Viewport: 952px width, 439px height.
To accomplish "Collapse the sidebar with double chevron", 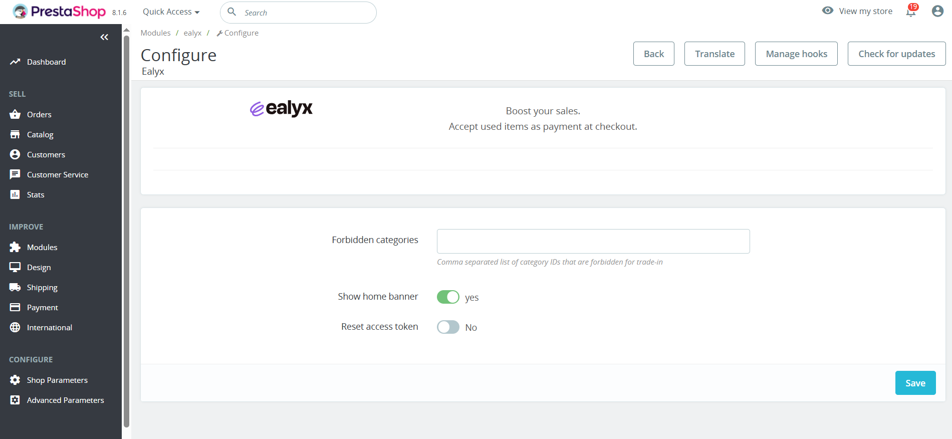I will coord(104,37).
